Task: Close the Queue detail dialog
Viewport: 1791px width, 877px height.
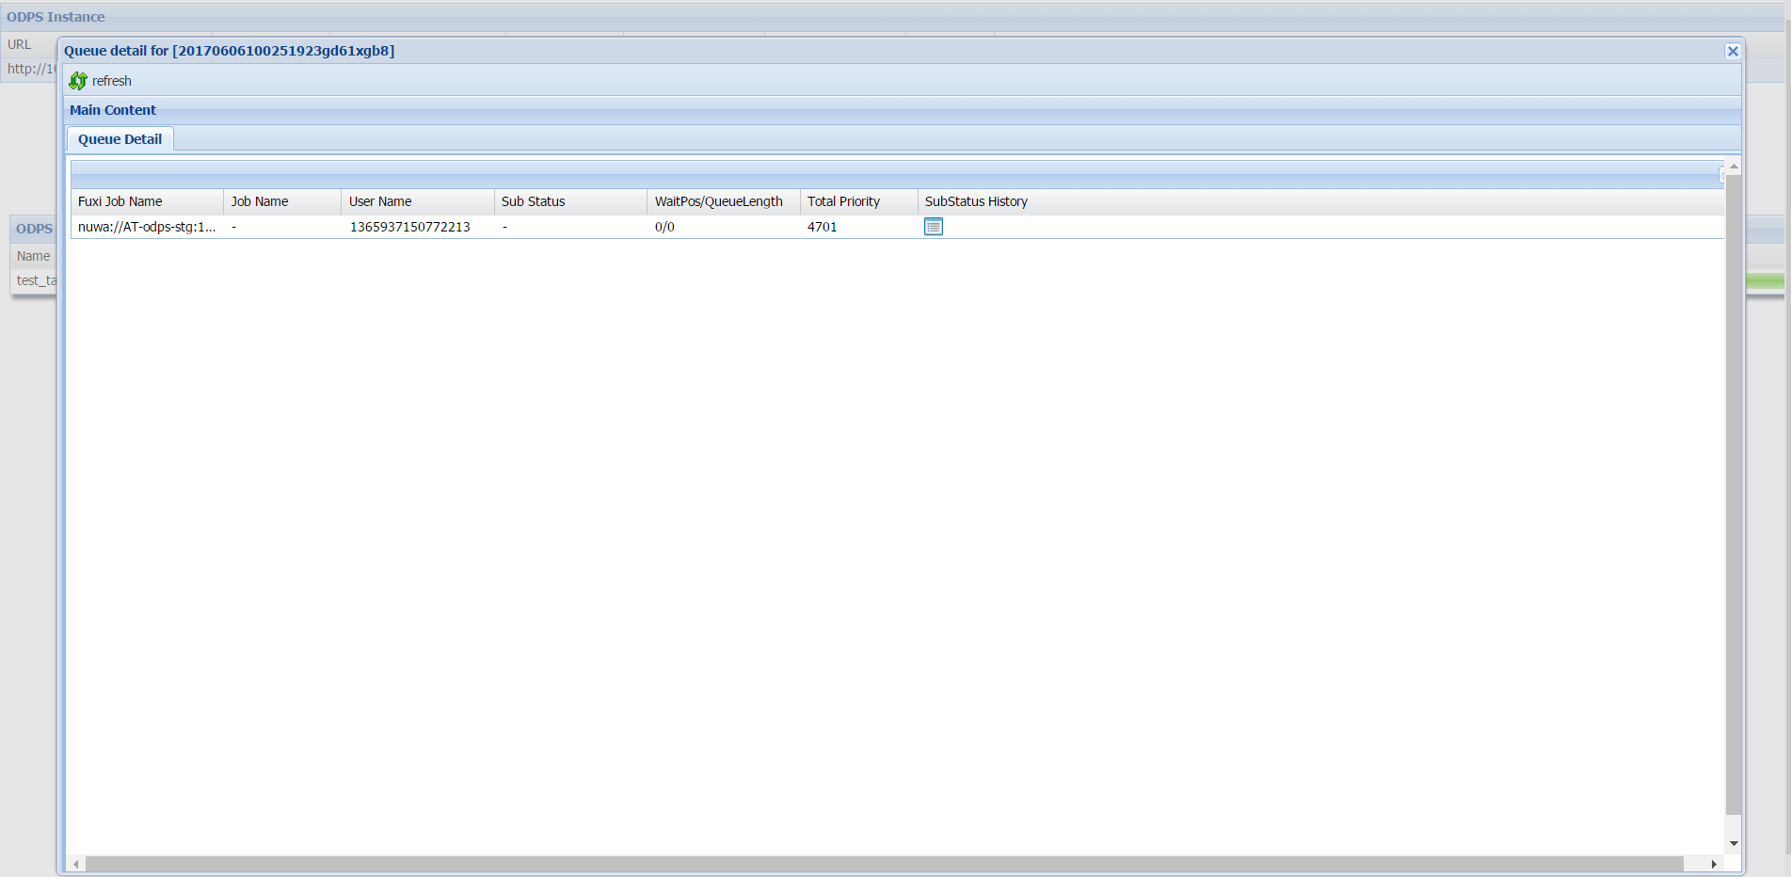Action: coord(1733,51)
